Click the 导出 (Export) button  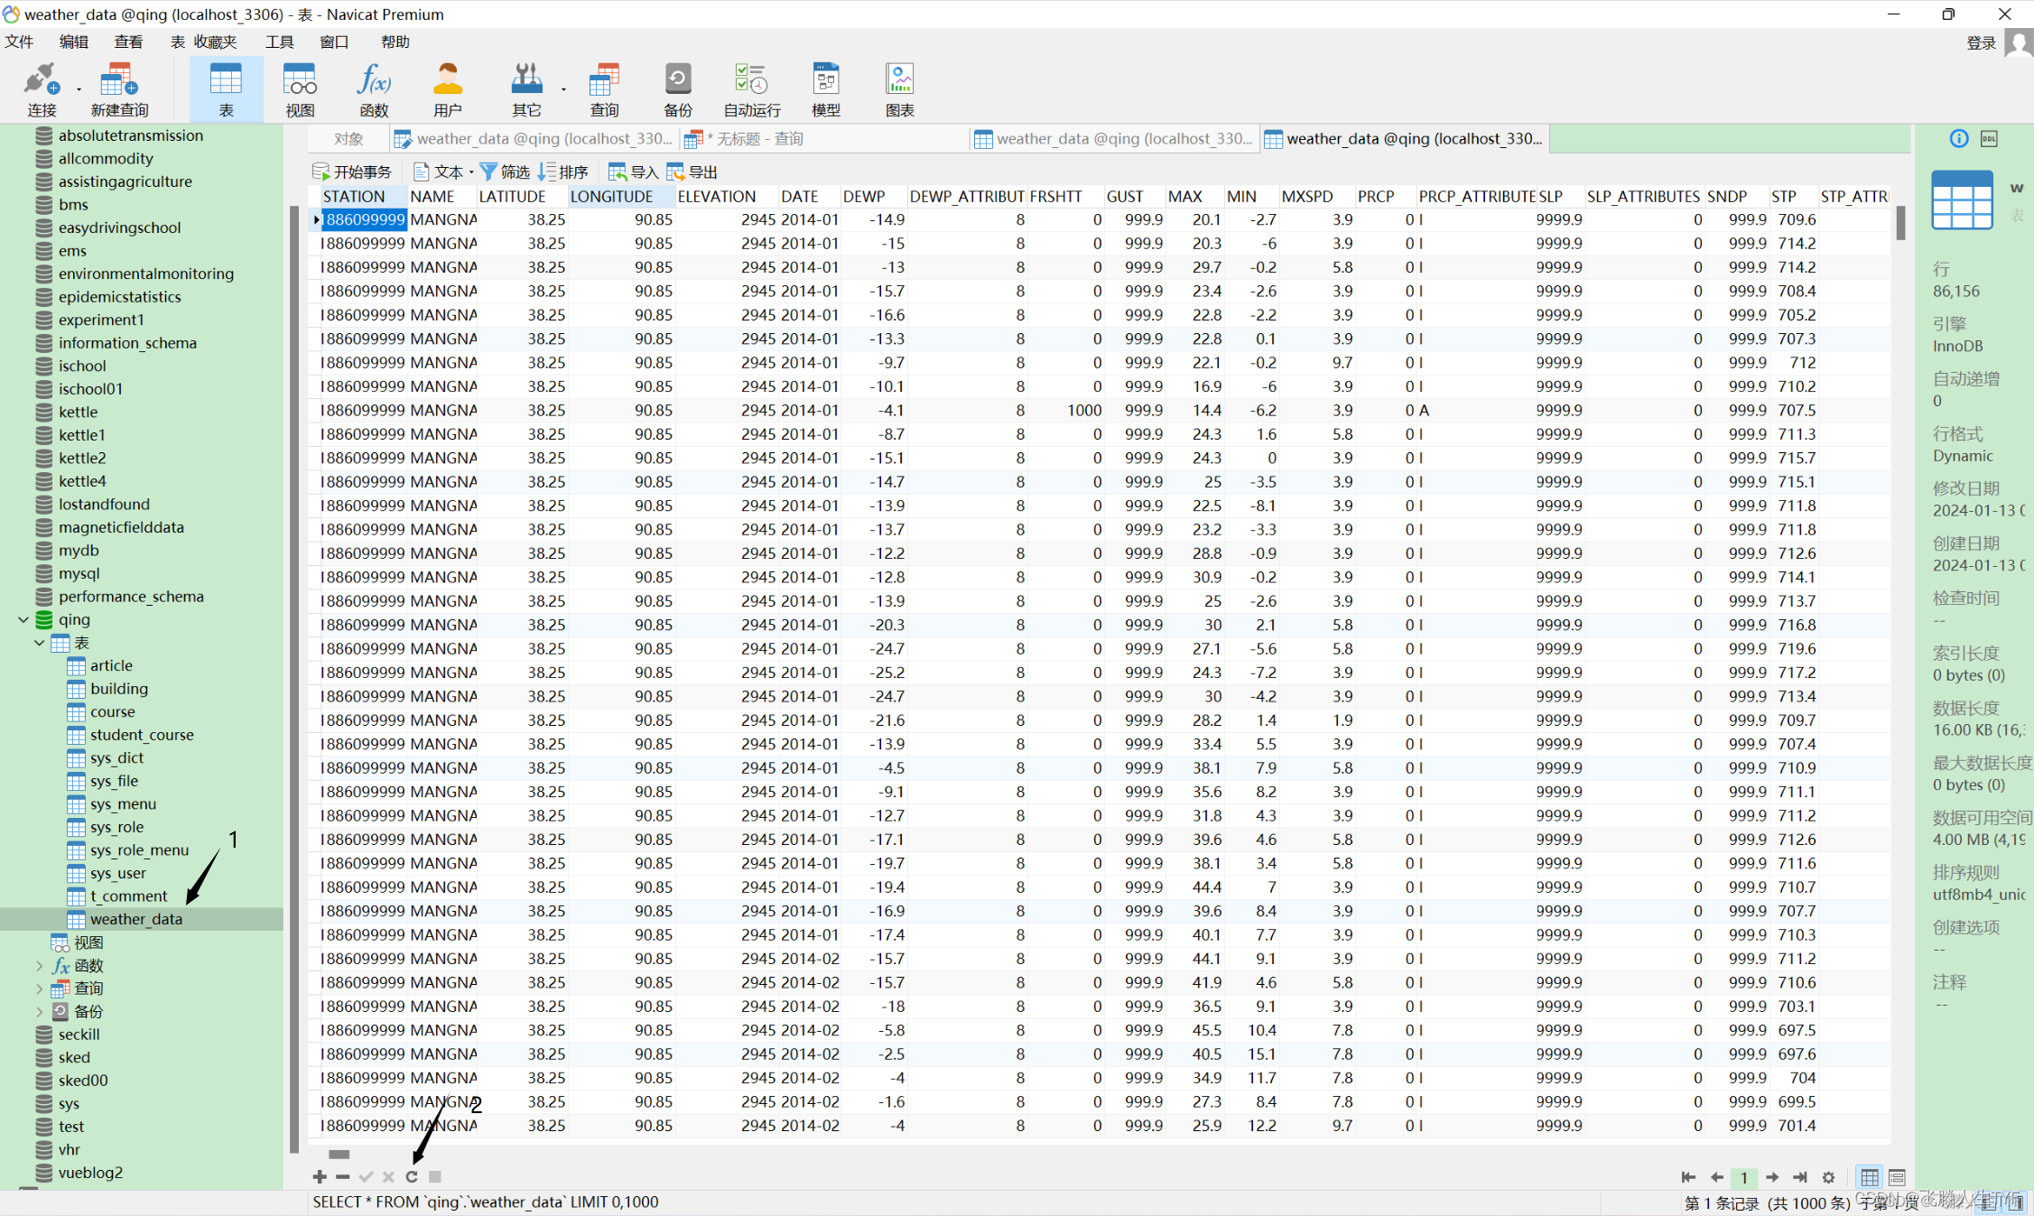coord(692,172)
